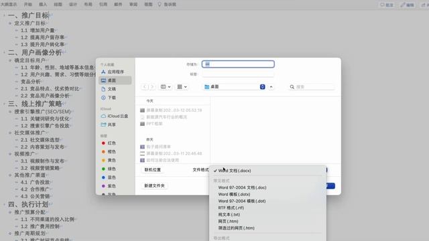Collapse the 四、执行计划 outline heading
The height and width of the screenshot is (241, 429).
click(4, 204)
